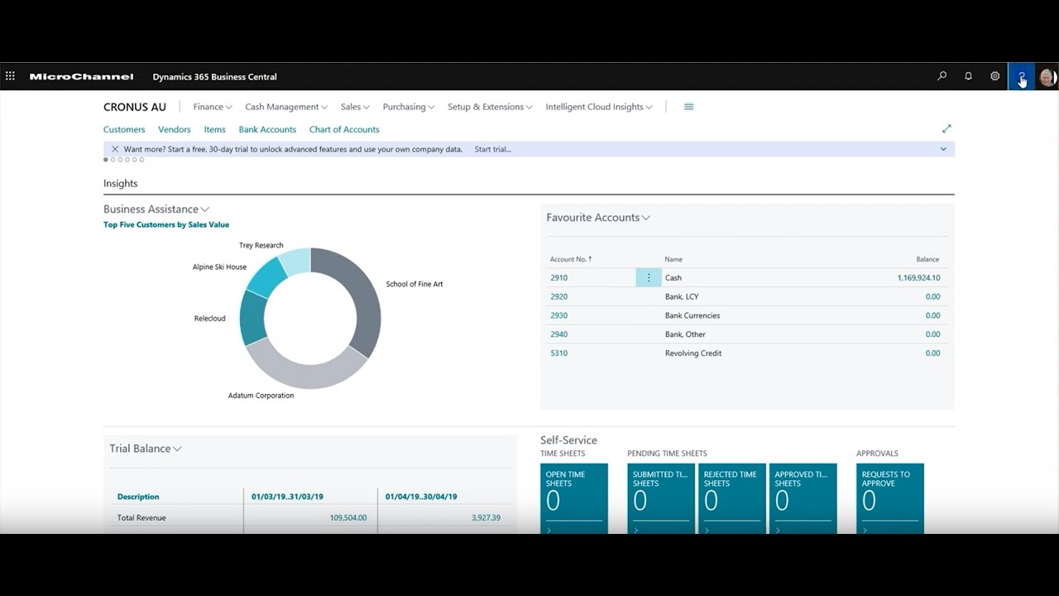Open the Bank Accounts link
Viewport: 1059px width, 596px height.
point(267,129)
